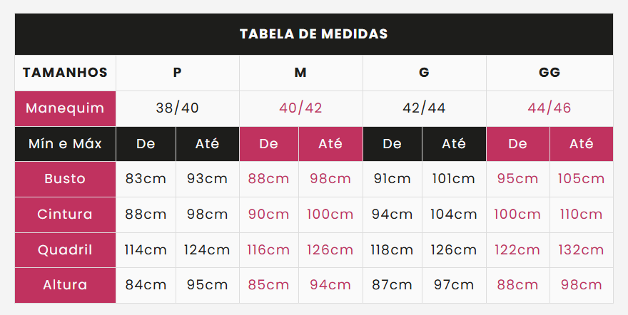Click the Cintura row label
This screenshot has height=315, width=628.
65,215
